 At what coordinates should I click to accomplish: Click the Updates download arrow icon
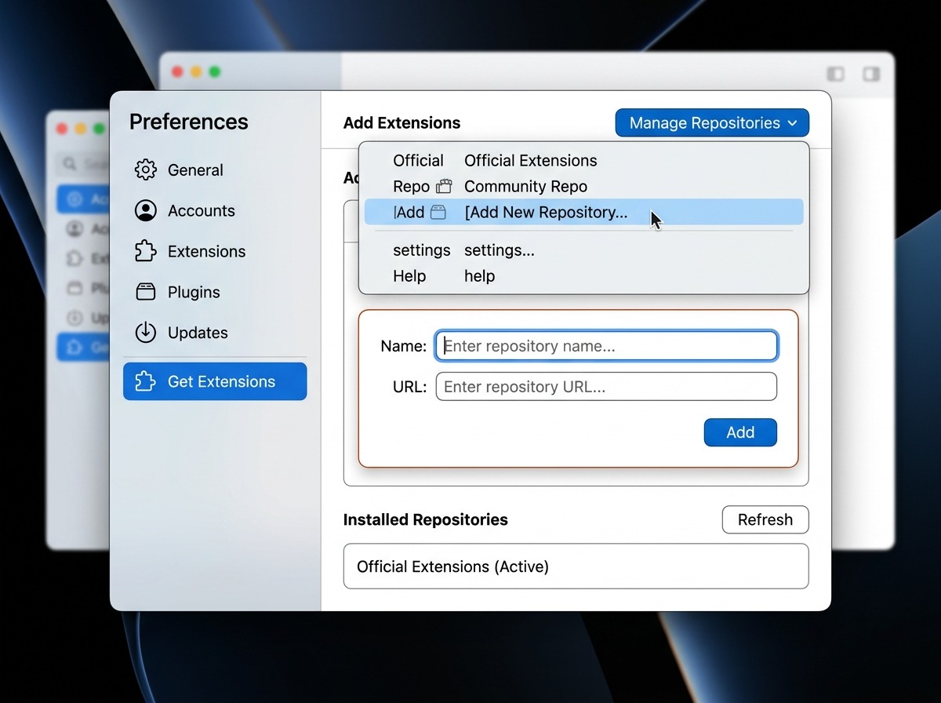(146, 333)
